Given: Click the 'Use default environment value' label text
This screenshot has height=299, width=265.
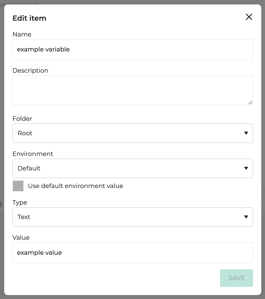Looking at the screenshot, I should pos(76,186).
